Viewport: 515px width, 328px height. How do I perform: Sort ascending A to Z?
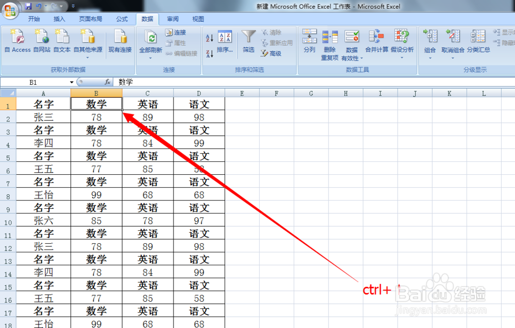click(210, 38)
